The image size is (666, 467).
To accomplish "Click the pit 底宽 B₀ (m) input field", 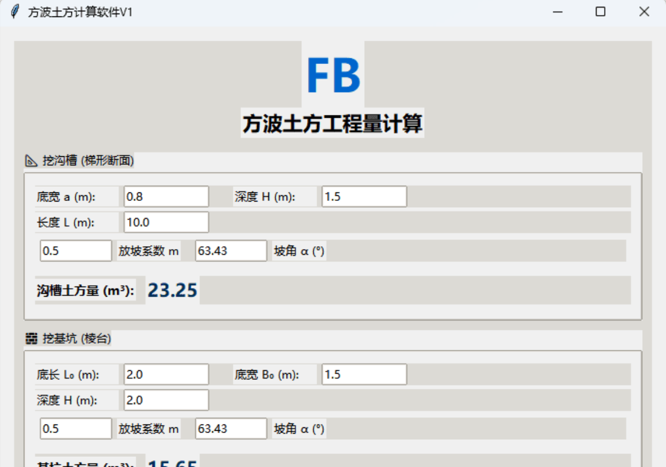I will tap(364, 374).
